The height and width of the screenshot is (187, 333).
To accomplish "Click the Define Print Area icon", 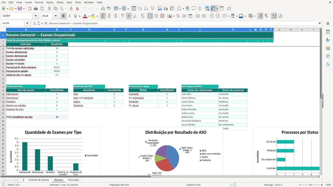I will (x=207, y=8).
